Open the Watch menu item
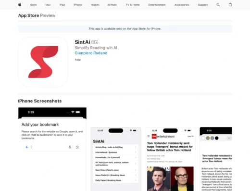The height and width of the screenshot is (191, 250). [95, 5]
